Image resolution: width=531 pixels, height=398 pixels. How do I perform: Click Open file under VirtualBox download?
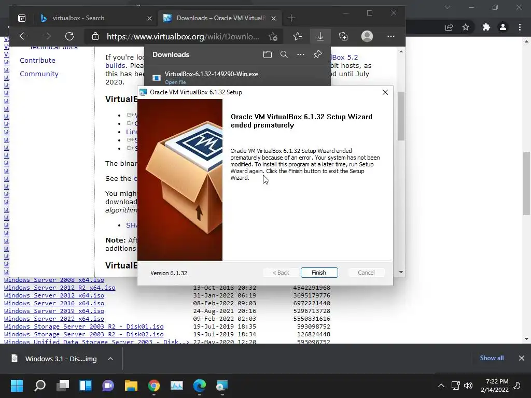(175, 82)
